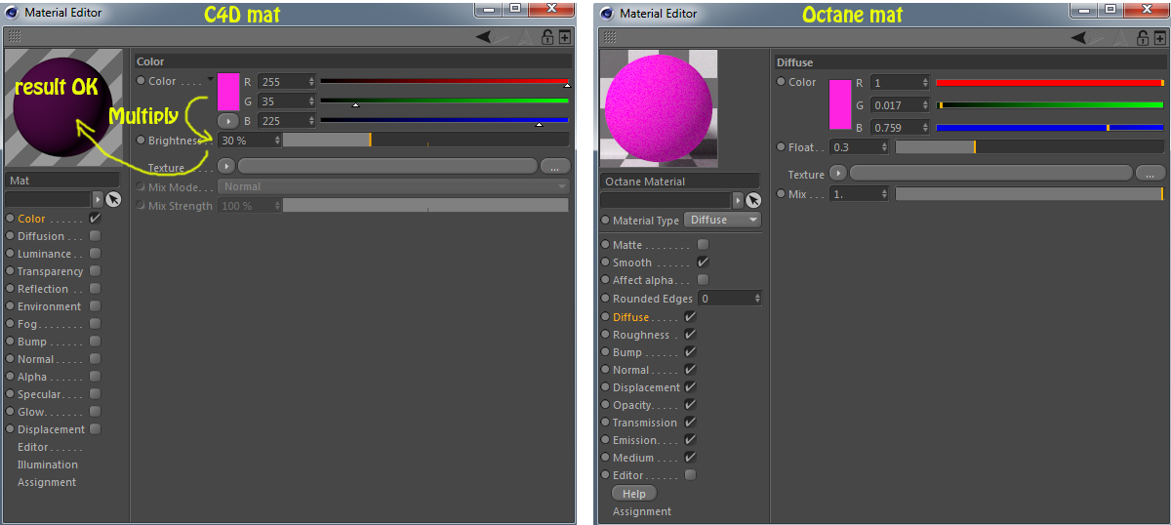Image resolution: width=1171 pixels, height=525 pixels.
Task: Enable the Matte checkbox in Octane material
Action: [x=703, y=244]
